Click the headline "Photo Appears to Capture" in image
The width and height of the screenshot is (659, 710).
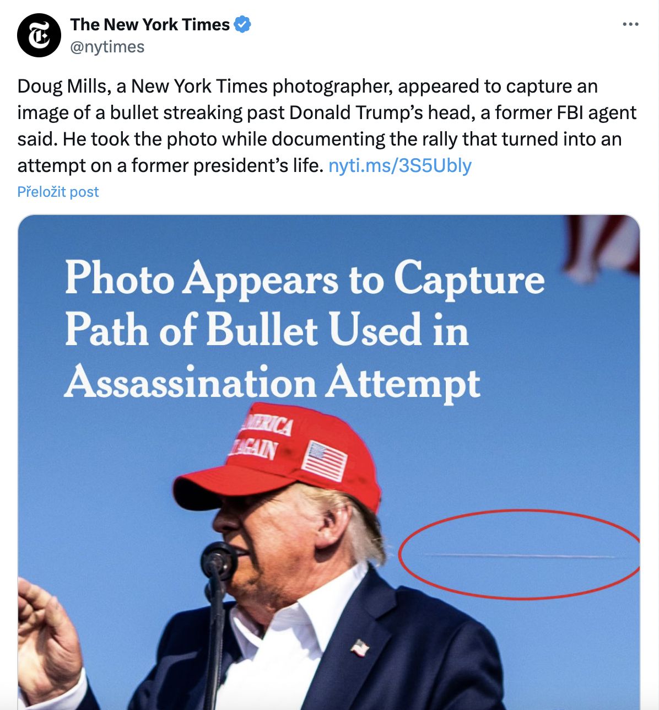coord(305,278)
